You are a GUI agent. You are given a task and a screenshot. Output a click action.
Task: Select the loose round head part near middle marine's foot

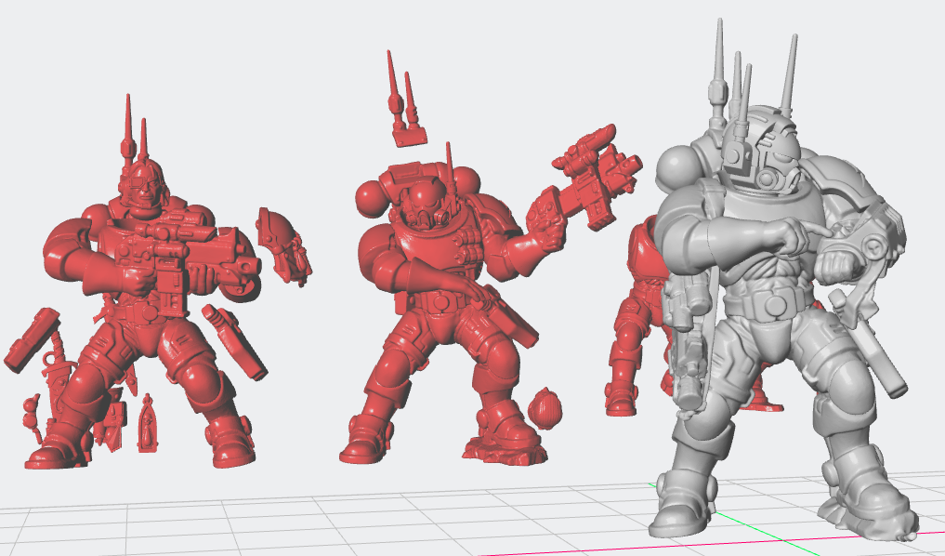[545, 408]
